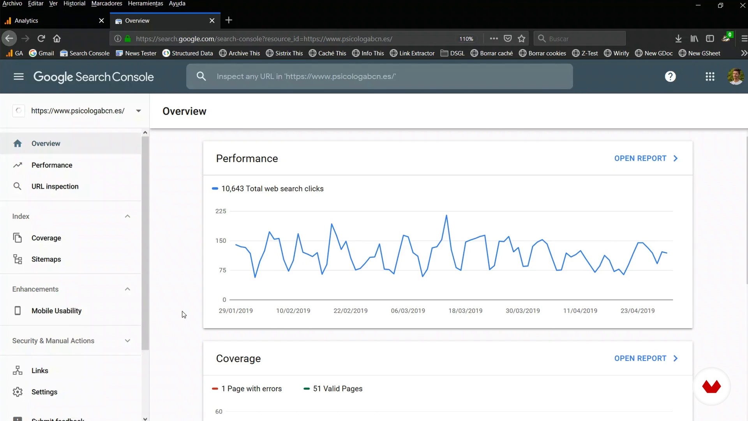Open the user account avatar
Image resolution: width=748 pixels, height=421 pixels.
point(736,76)
